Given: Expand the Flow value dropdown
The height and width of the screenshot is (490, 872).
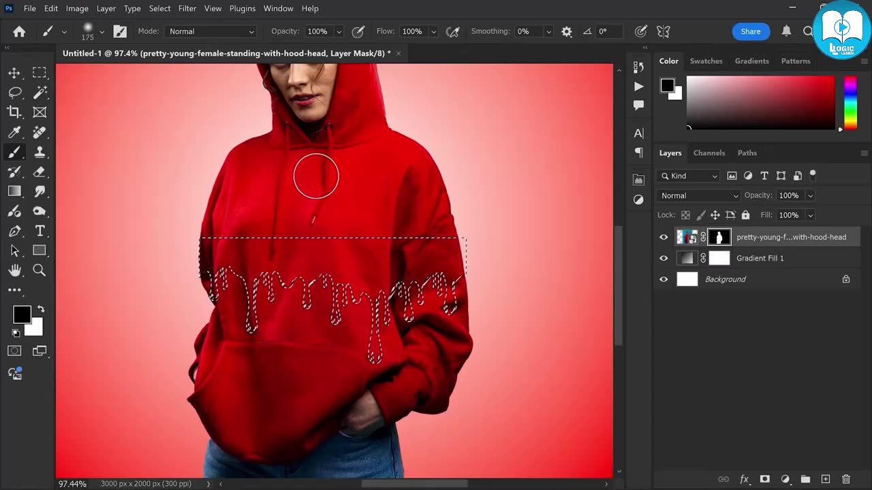Looking at the screenshot, I should point(433,31).
